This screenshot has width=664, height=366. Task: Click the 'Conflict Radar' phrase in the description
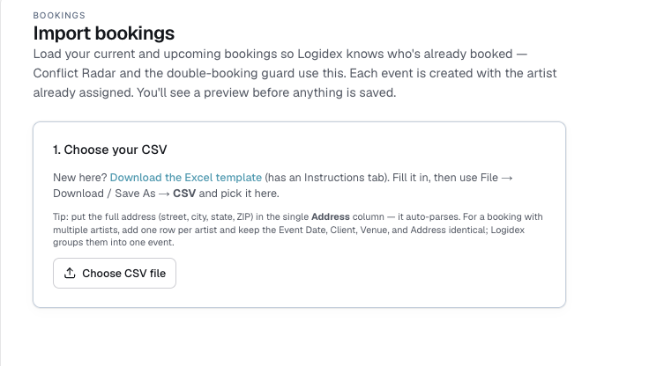pyautogui.click(x=75, y=73)
